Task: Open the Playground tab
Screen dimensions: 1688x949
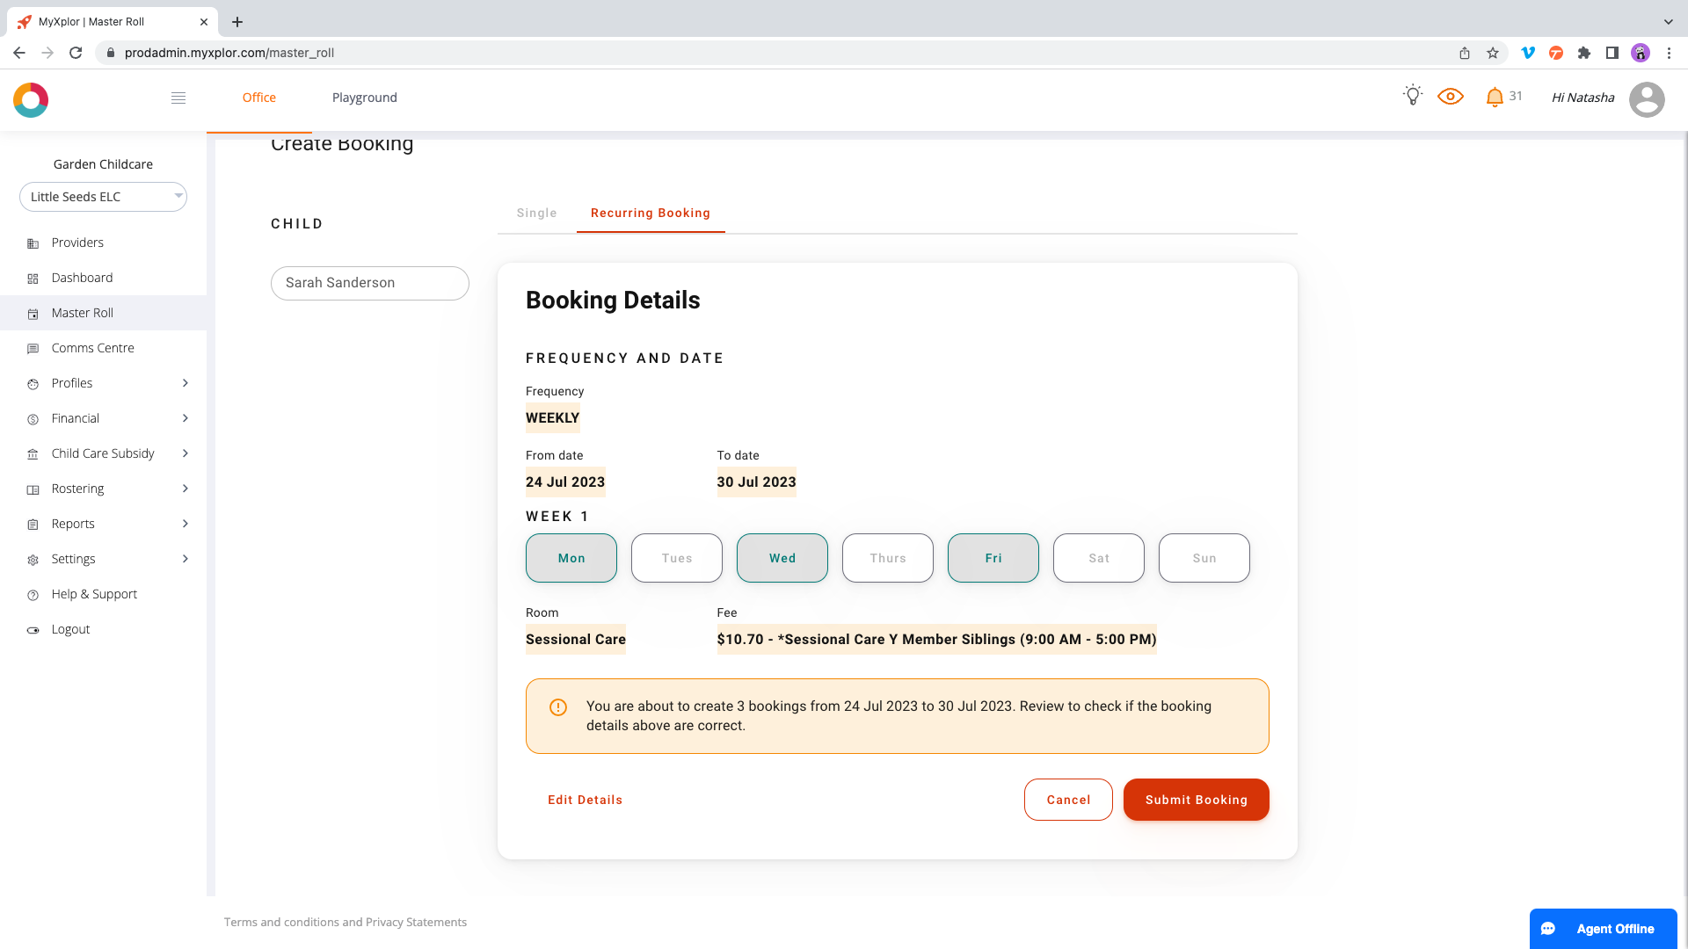Action: pos(364,98)
